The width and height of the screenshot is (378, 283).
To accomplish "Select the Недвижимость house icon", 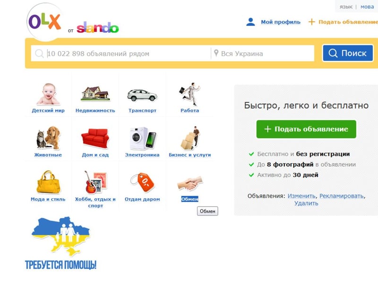I will pyautogui.click(x=95, y=93).
